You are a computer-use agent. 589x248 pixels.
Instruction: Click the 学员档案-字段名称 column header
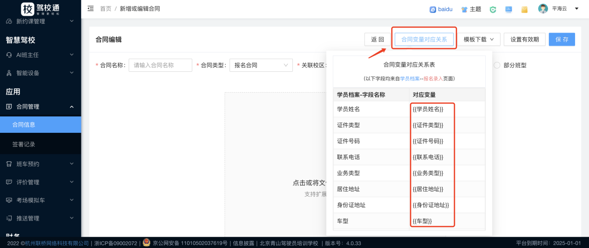(371, 95)
